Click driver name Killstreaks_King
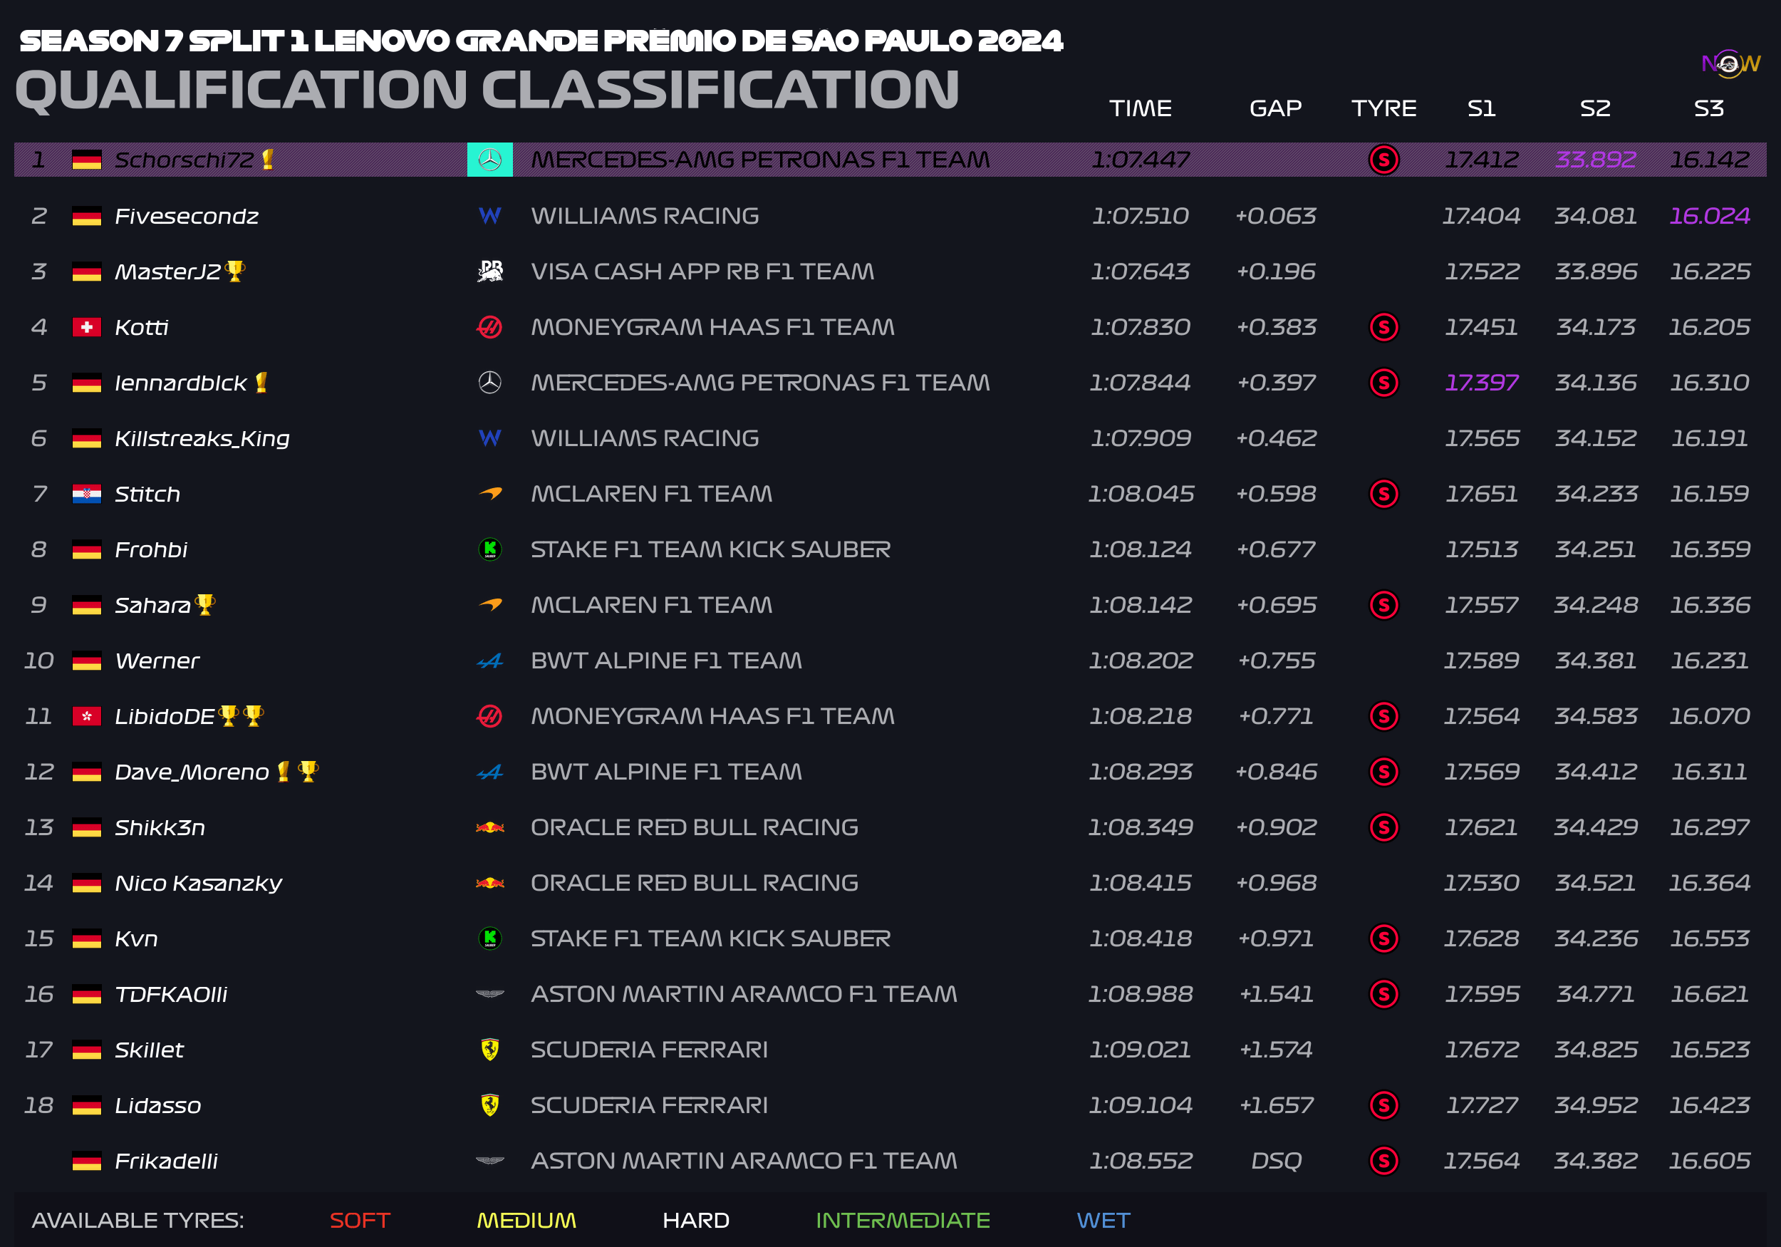Viewport: 1781px width, 1247px height. [202, 438]
